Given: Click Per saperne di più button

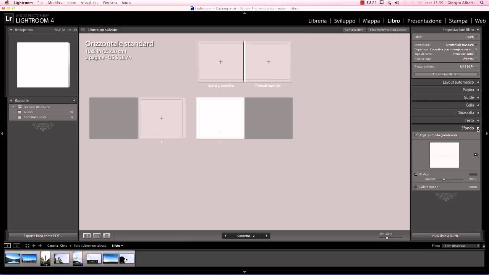Looking at the screenshot, I should click(x=446, y=74).
